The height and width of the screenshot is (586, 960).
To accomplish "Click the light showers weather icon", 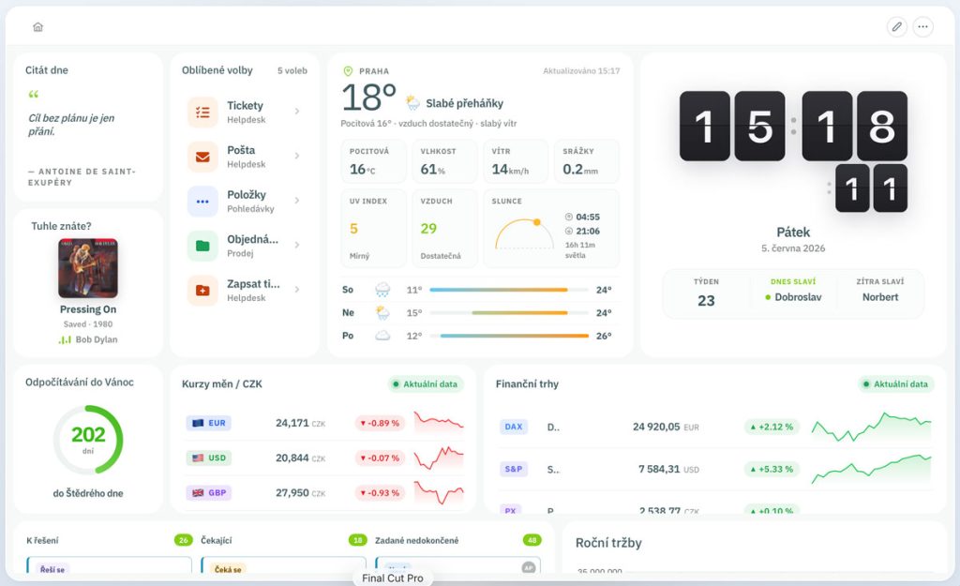I will (413, 102).
